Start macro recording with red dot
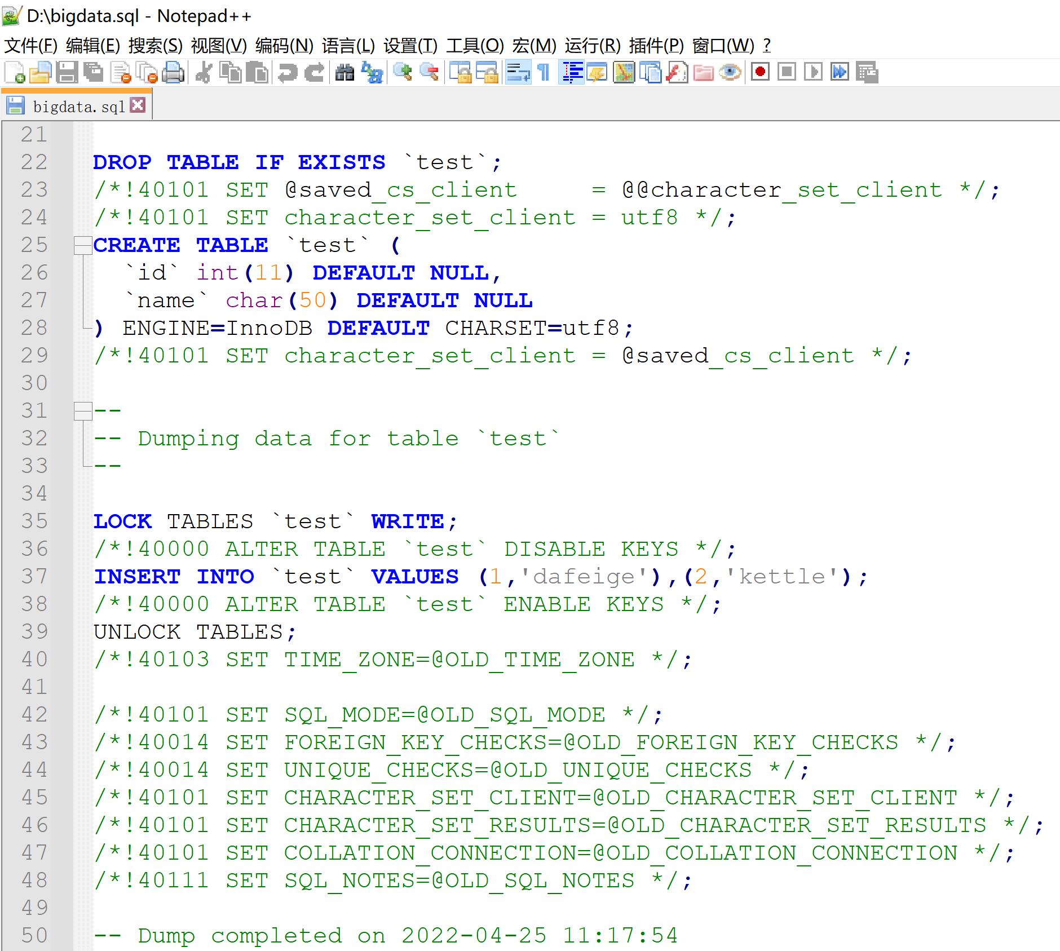1060x951 pixels. click(x=761, y=72)
